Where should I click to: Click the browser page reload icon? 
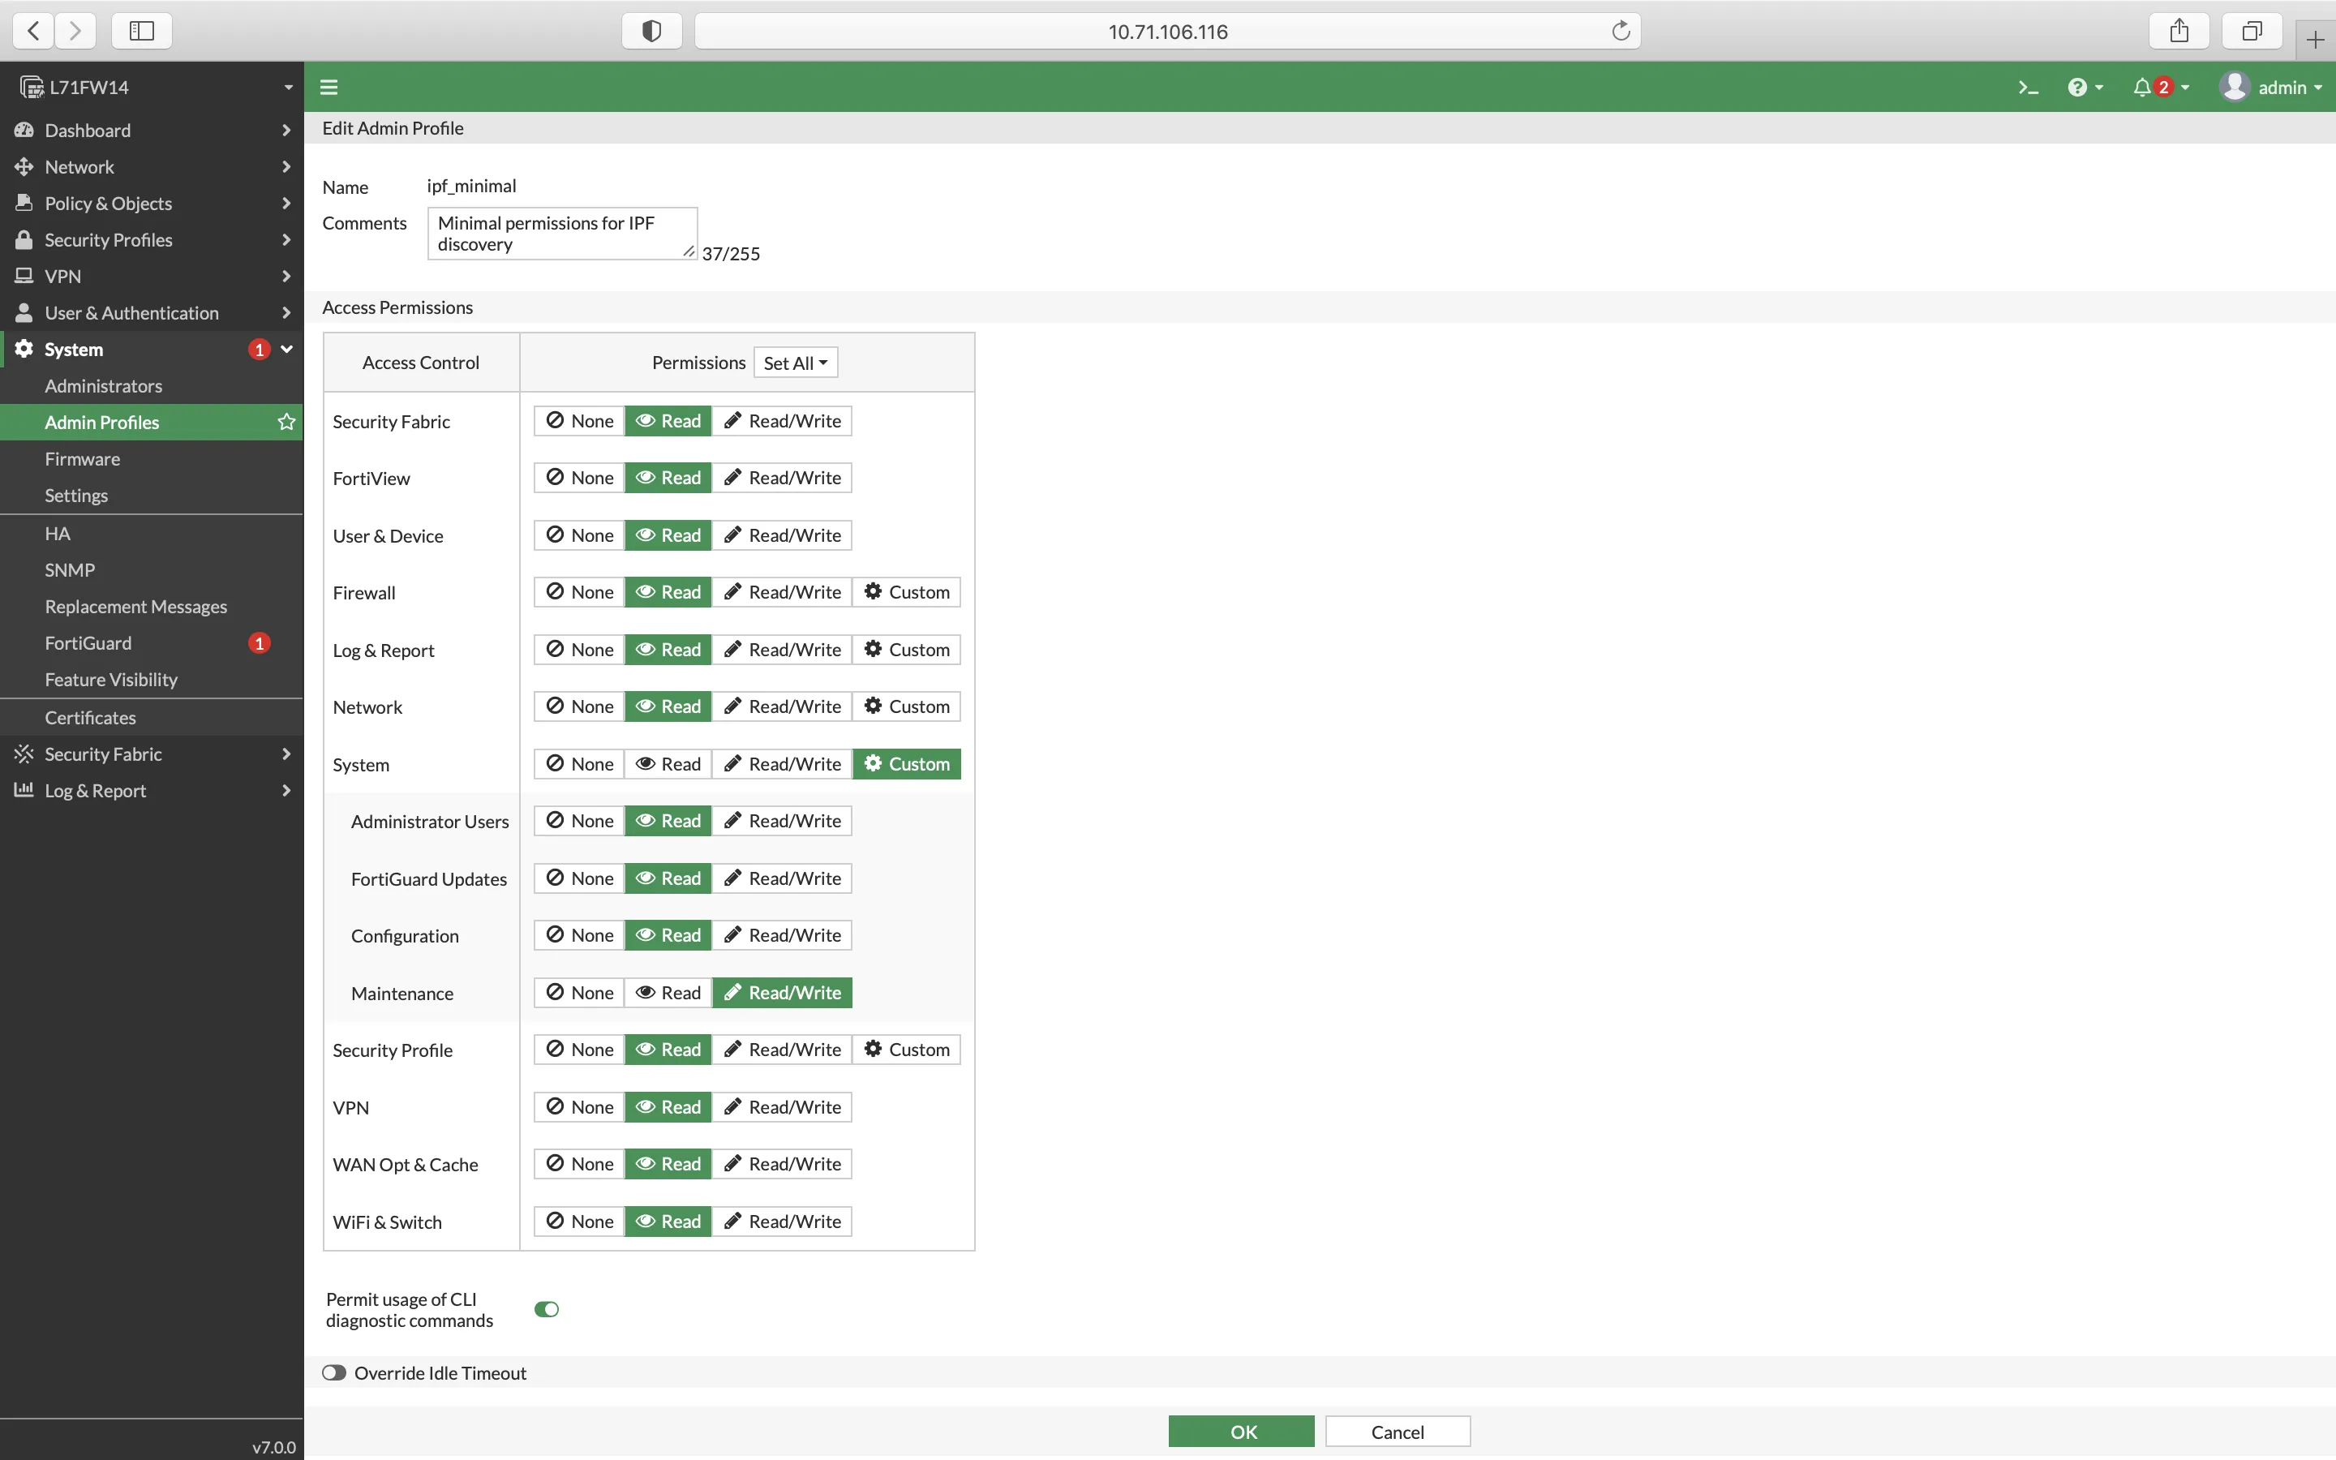(1621, 31)
